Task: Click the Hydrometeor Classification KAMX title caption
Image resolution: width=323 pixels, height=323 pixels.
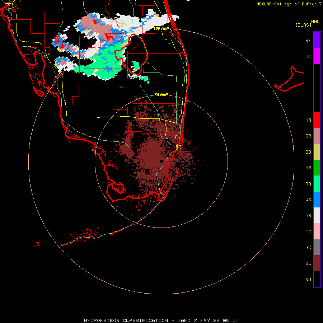Action: point(161,320)
